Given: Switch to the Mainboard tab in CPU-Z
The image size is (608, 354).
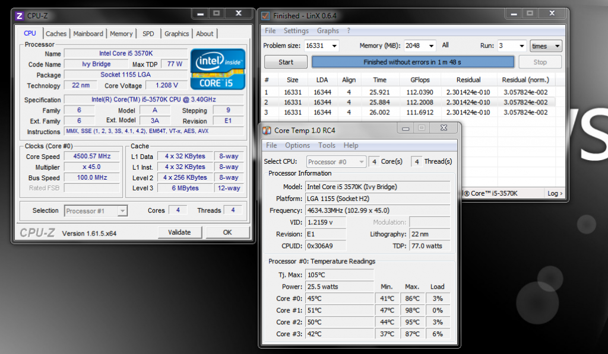Looking at the screenshot, I should click(88, 34).
